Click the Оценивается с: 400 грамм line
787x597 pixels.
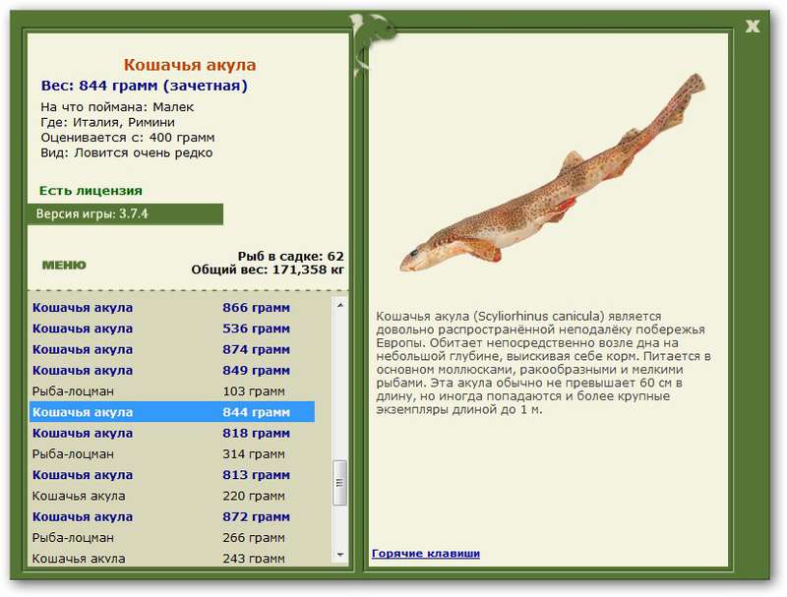click(128, 138)
